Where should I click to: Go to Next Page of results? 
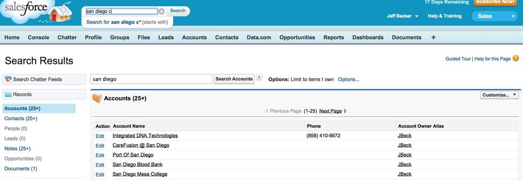coord(330,111)
